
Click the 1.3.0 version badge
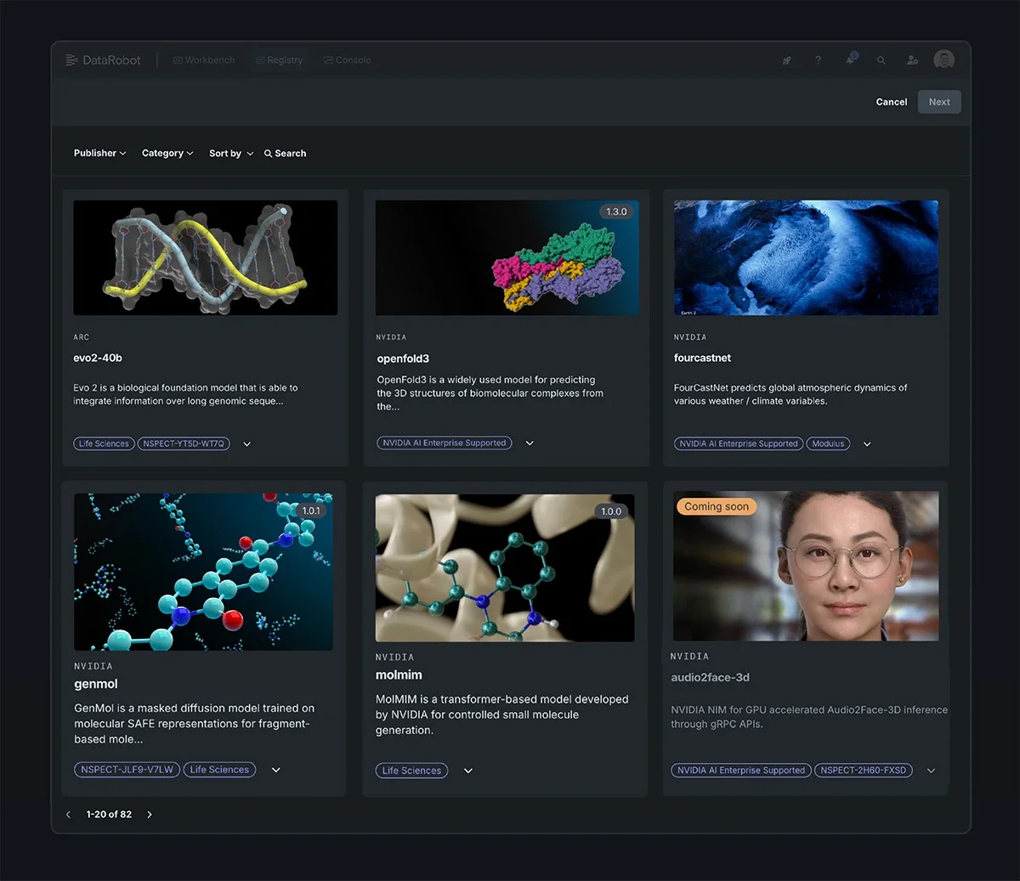[x=616, y=212]
